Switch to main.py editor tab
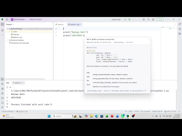Image resolution: width=182 pixels, height=136 pixels. tap(59, 25)
